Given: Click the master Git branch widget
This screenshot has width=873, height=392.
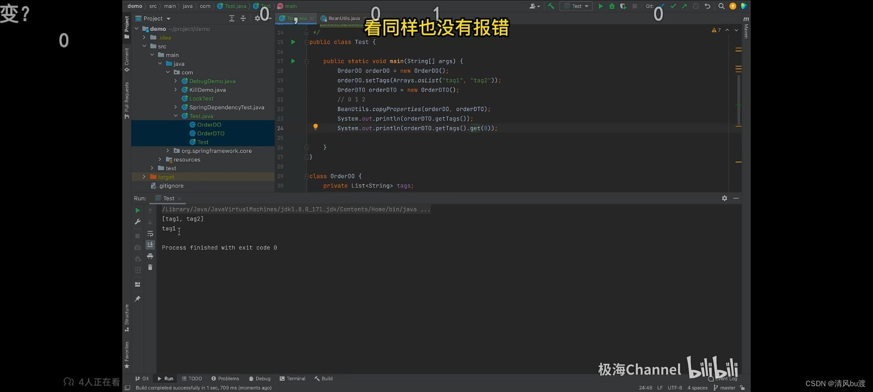Looking at the screenshot, I should [724, 388].
